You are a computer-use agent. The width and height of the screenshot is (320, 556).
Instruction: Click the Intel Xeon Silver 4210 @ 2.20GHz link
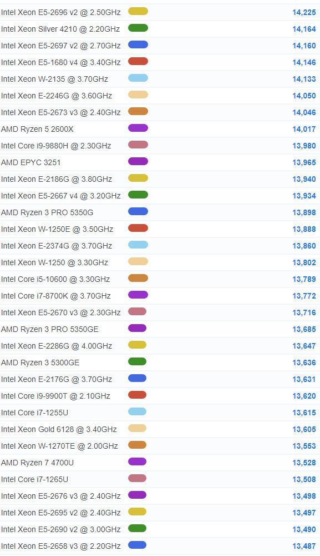pos(60,29)
